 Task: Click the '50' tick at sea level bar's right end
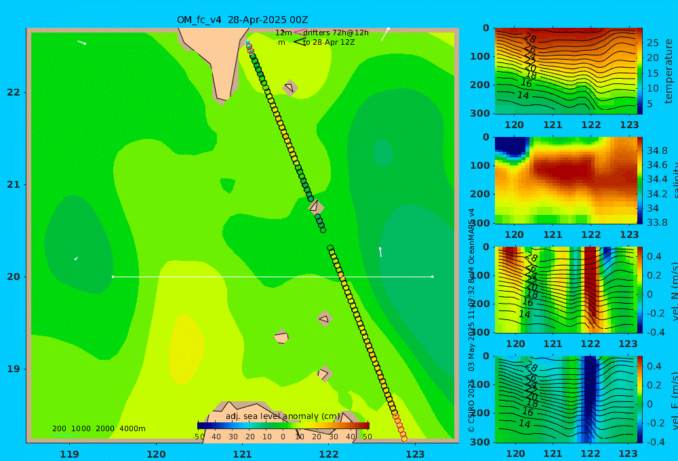coord(367,437)
